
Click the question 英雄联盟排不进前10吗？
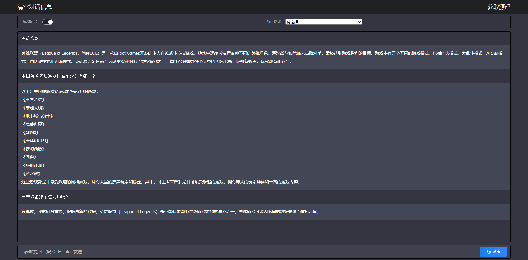click(45, 197)
